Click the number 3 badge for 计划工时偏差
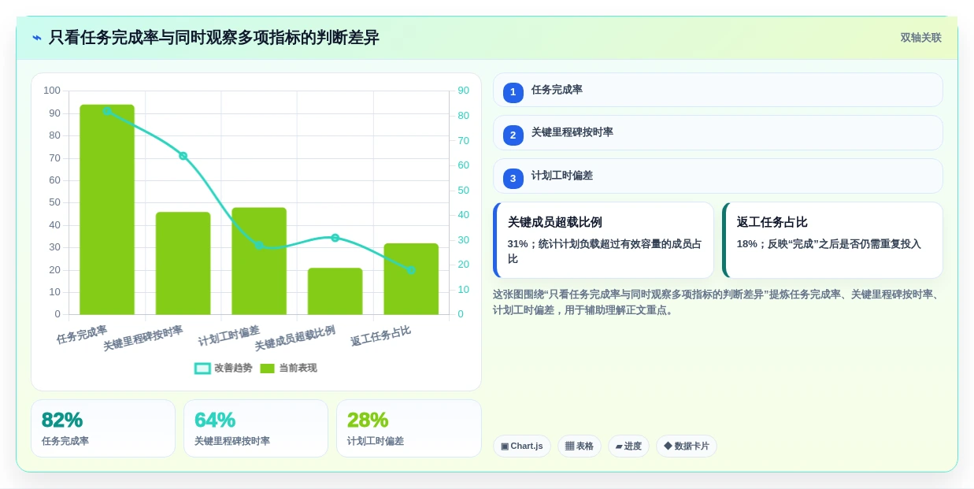Image resolution: width=974 pixels, height=489 pixels. [513, 178]
